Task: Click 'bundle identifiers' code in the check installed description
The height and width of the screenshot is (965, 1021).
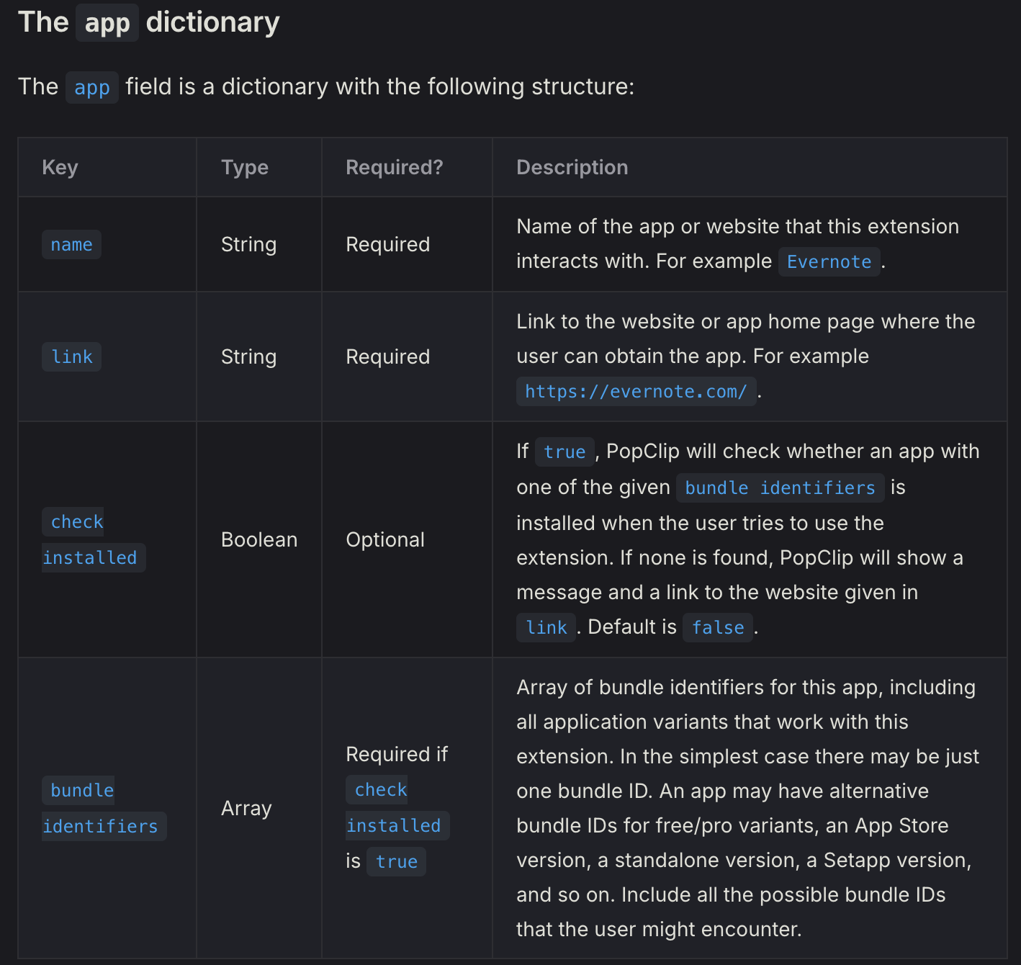Action: (780, 488)
